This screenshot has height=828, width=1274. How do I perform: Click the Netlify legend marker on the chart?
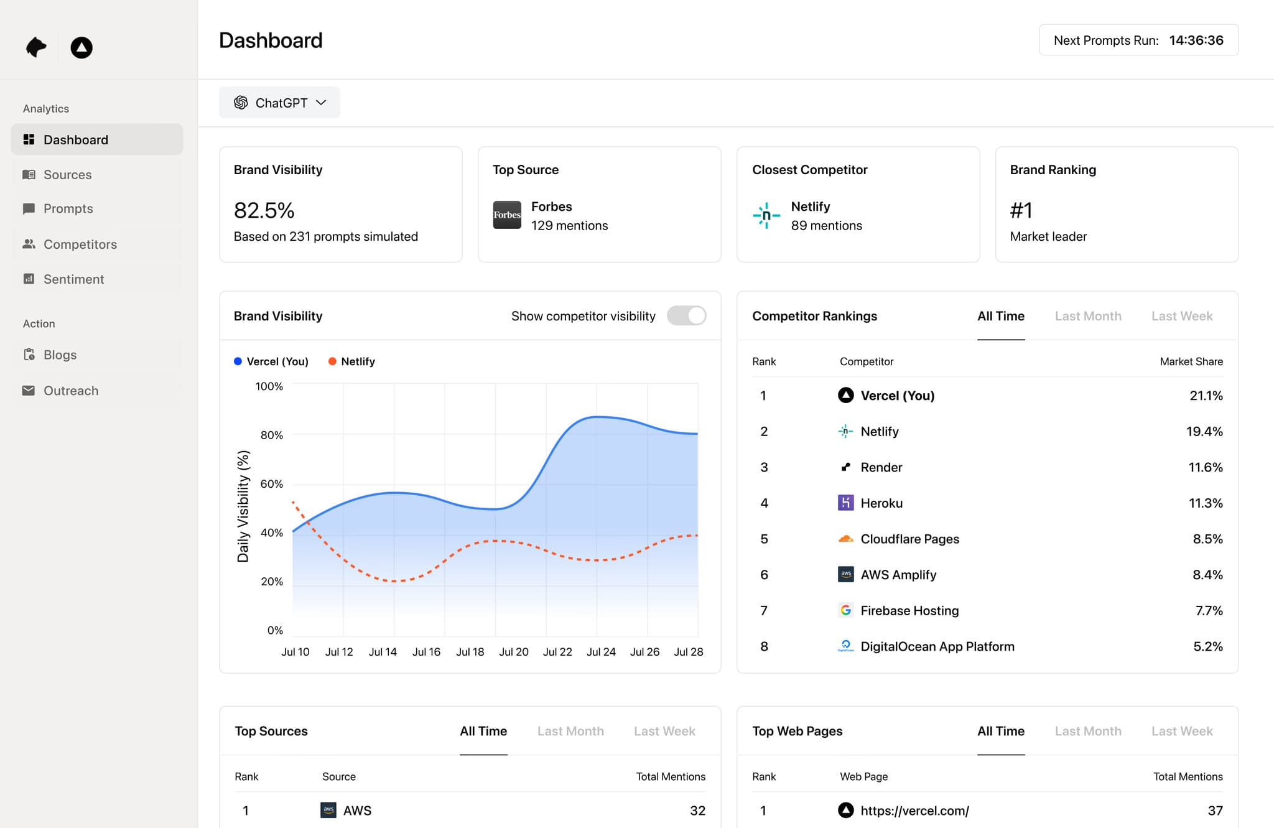333,361
